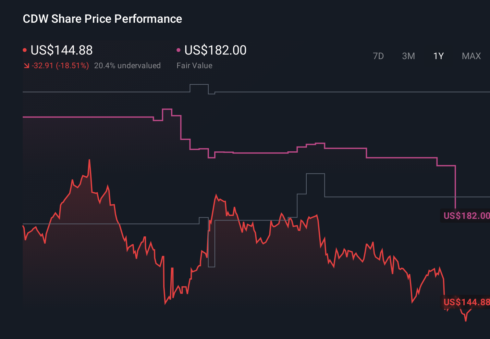This screenshot has width=490, height=339.
Task: Click the Fair Value text label
Action: pos(194,65)
